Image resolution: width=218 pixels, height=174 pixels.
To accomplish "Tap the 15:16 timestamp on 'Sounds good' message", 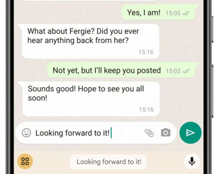I will [x=146, y=110].
